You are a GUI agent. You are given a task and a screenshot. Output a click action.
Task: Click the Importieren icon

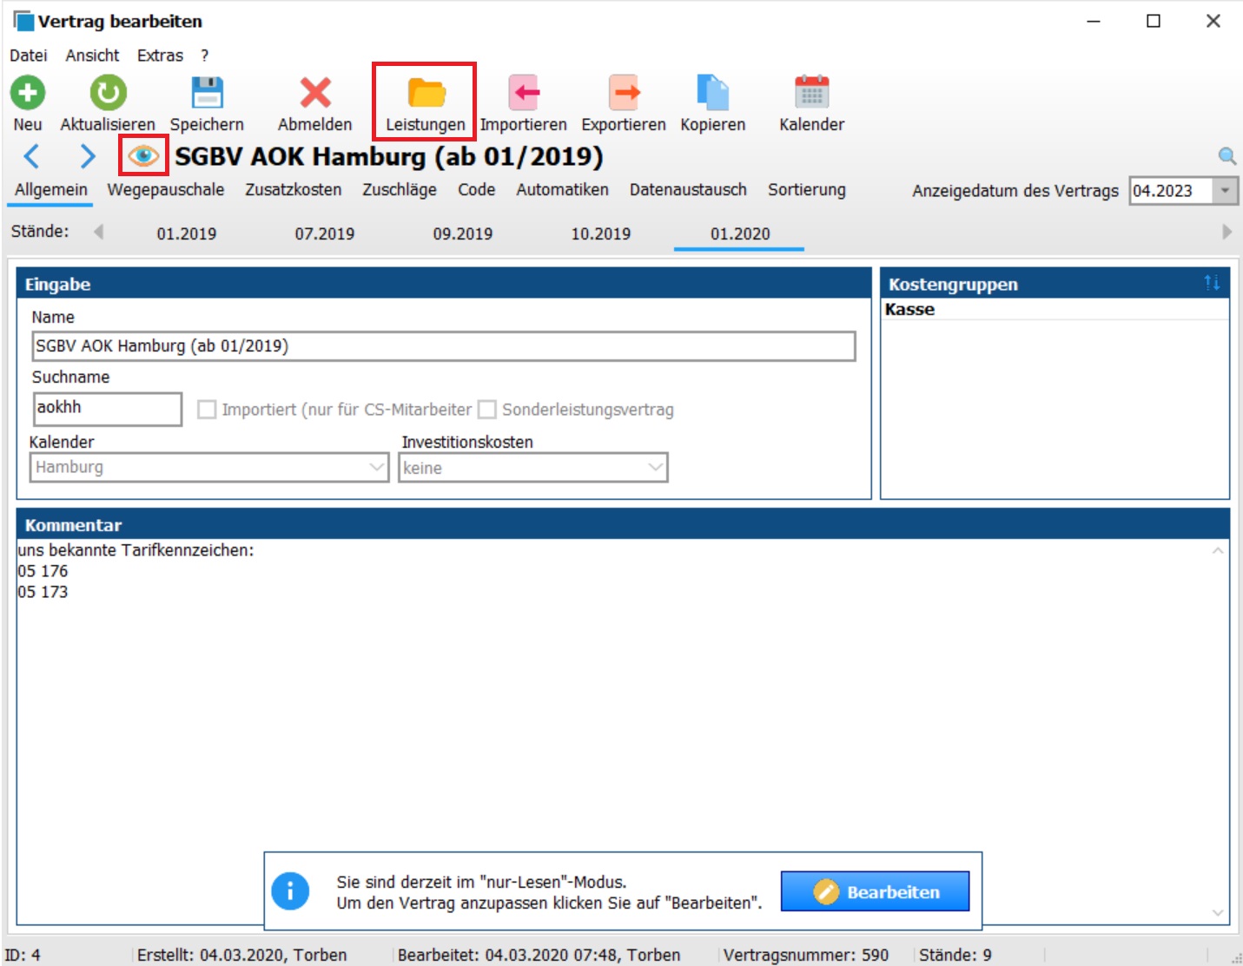(x=524, y=92)
